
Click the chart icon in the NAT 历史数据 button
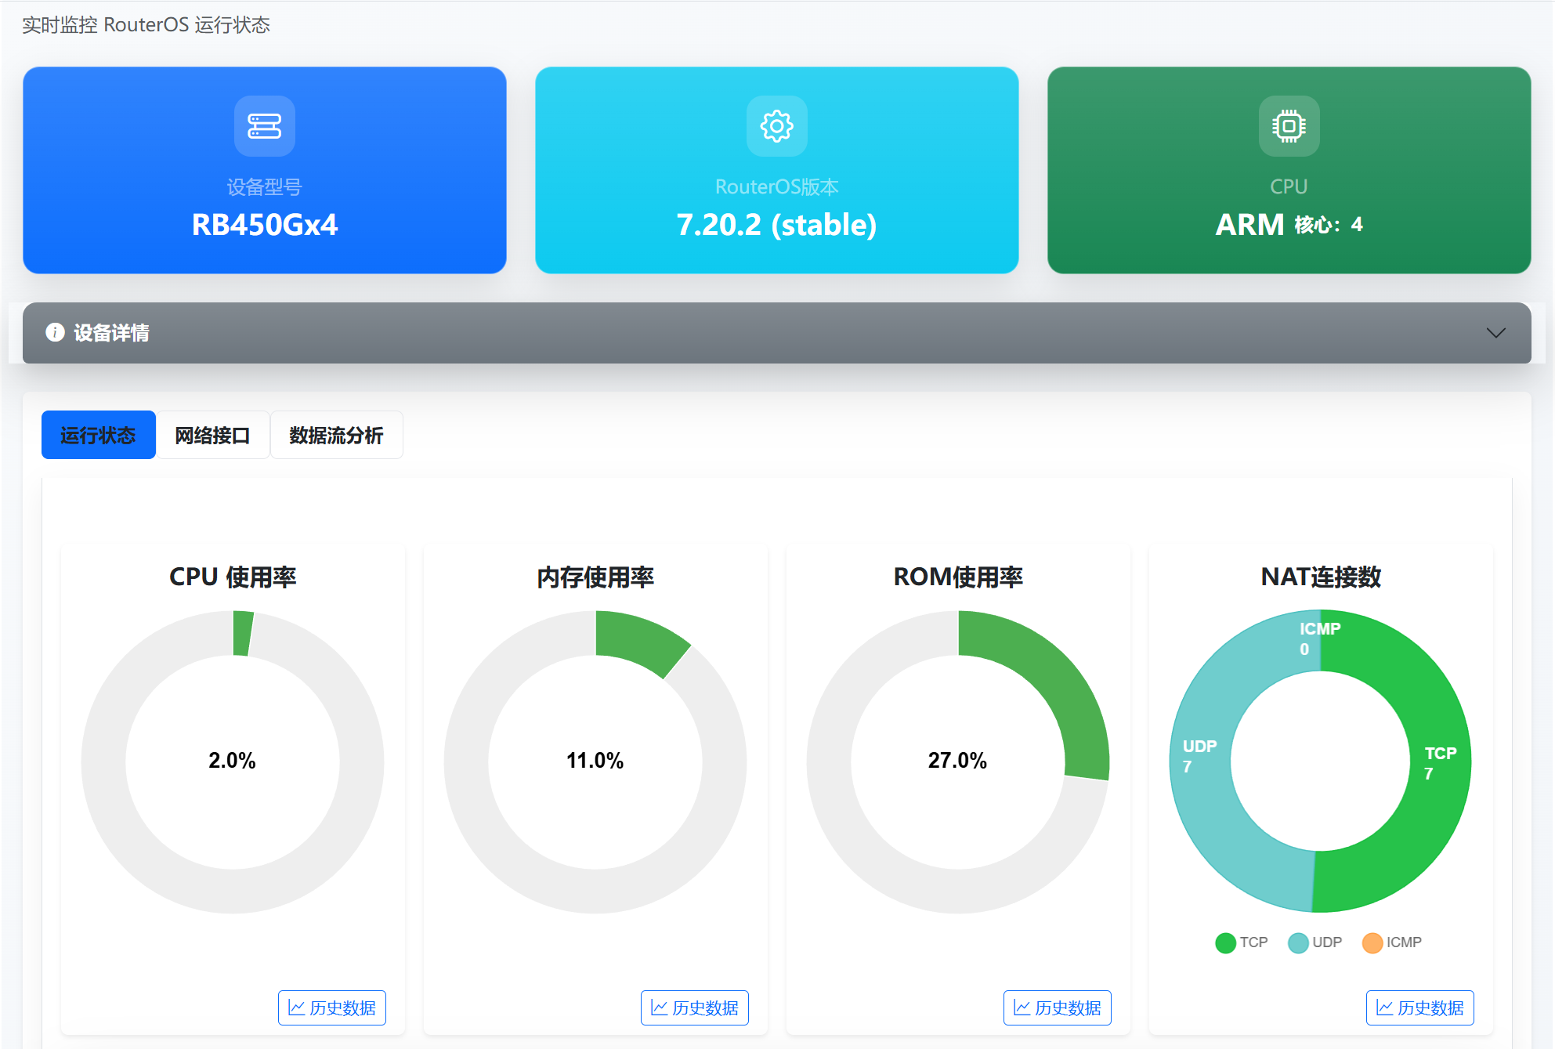tap(1384, 1007)
